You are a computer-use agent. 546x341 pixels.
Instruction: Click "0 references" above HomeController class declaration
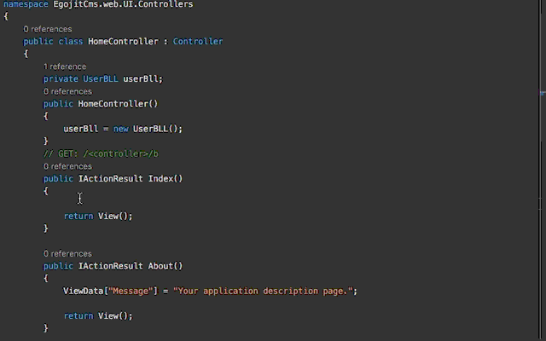tap(47, 29)
